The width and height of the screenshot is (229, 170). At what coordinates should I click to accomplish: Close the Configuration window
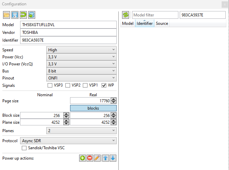coord(225,5)
